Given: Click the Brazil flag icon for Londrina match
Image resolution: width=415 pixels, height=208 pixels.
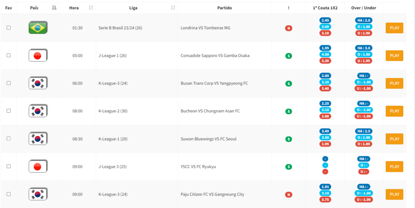Looking at the screenshot, I should pyautogui.click(x=38, y=28).
